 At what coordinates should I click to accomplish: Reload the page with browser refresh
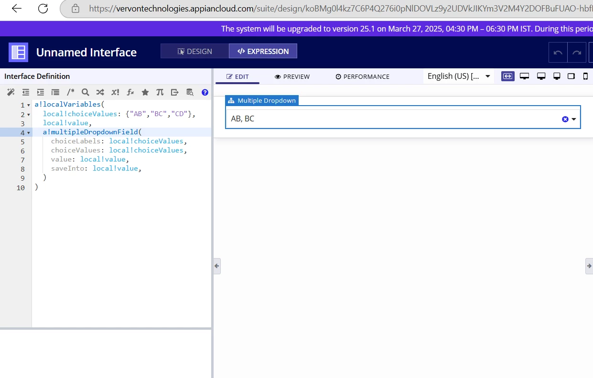coord(43,9)
